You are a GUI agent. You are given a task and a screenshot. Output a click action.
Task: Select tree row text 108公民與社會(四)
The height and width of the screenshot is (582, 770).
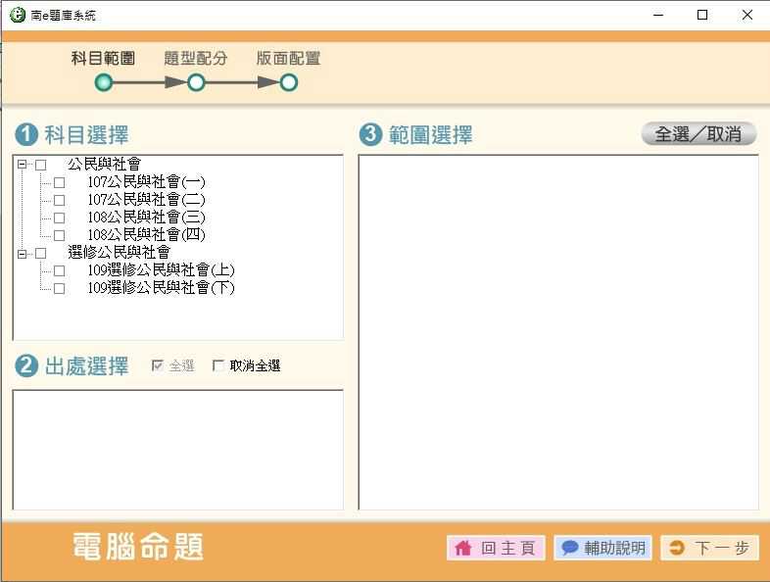pyautogui.click(x=146, y=235)
